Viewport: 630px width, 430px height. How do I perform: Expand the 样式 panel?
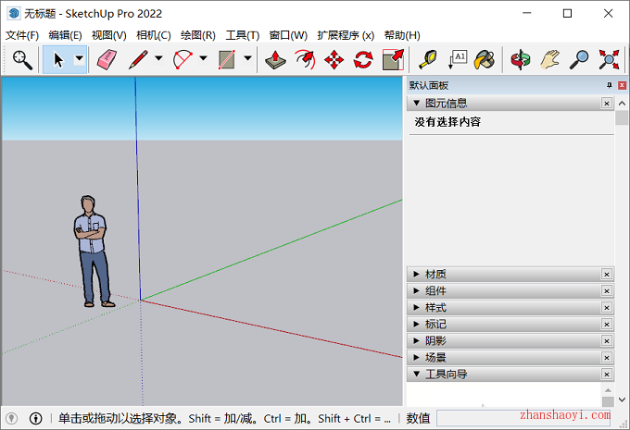click(x=417, y=307)
